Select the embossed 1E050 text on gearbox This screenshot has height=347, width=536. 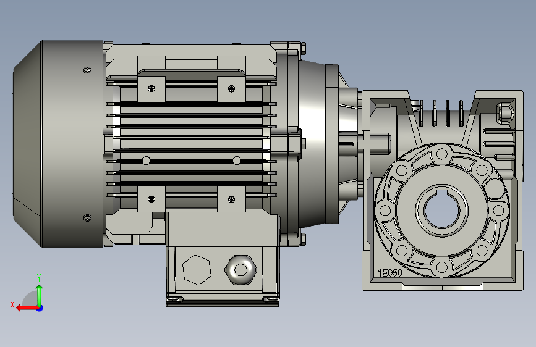click(x=389, y=272)
